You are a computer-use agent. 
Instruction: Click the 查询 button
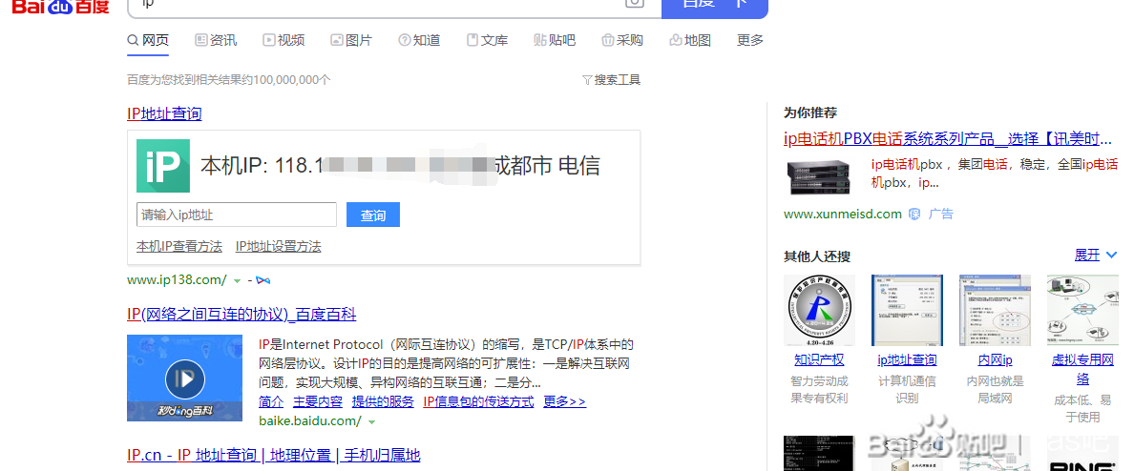373,215
